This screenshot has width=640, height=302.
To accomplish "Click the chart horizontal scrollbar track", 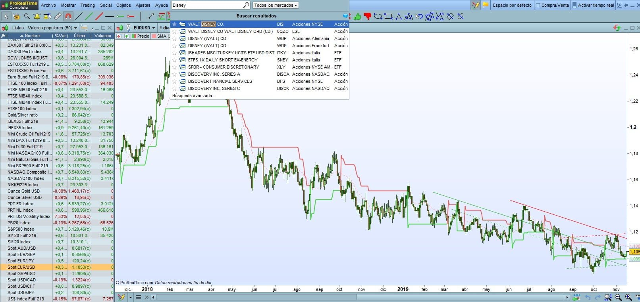I will (360, 297).
